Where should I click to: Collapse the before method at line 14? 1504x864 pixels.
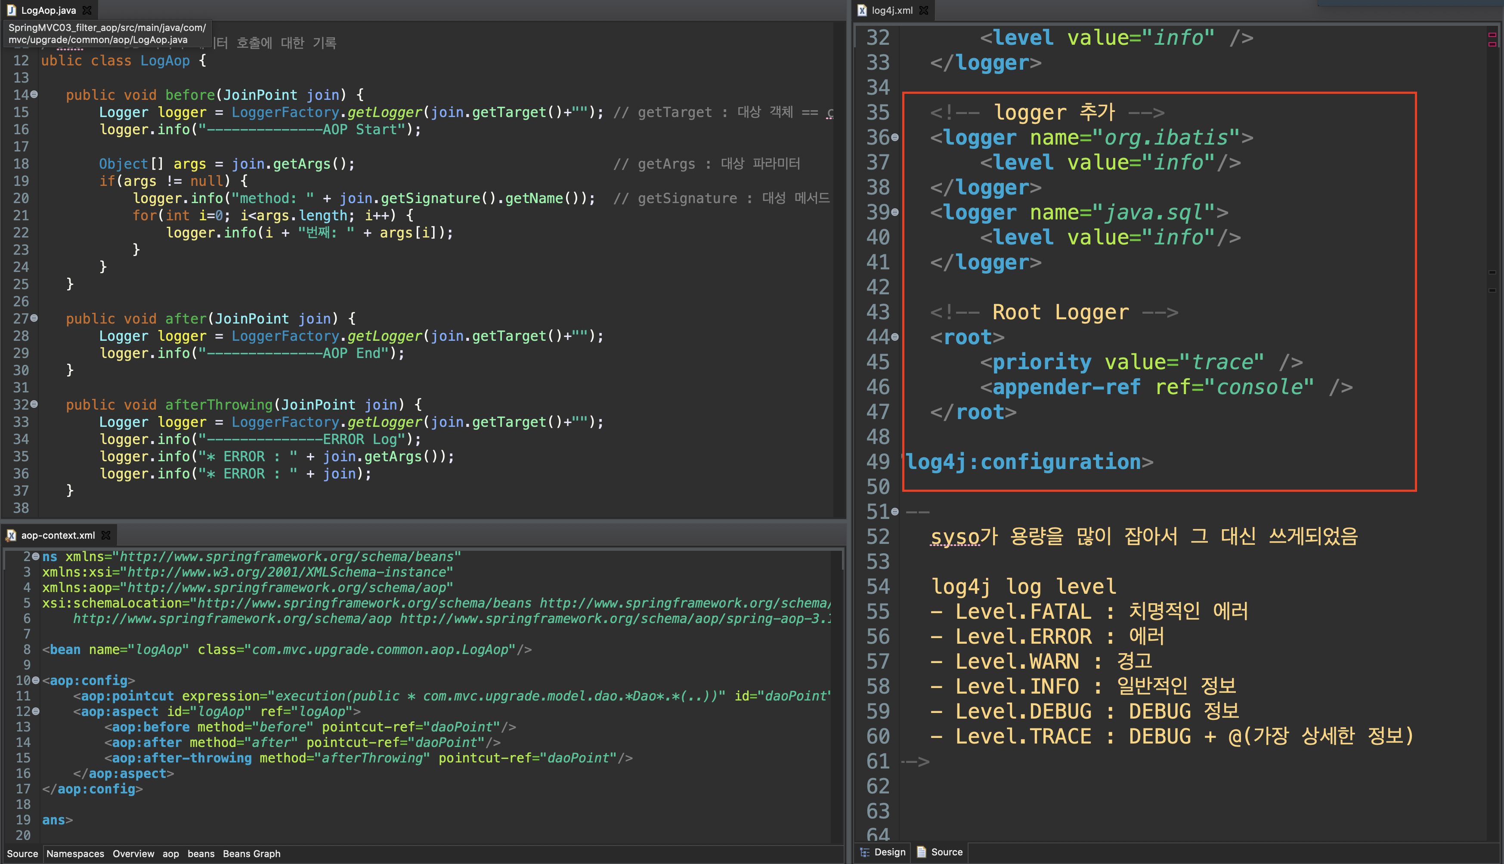tap(34, 94)
